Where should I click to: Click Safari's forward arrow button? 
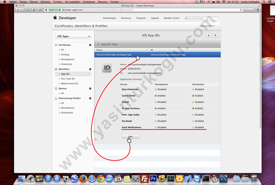(x=22, y=10)
